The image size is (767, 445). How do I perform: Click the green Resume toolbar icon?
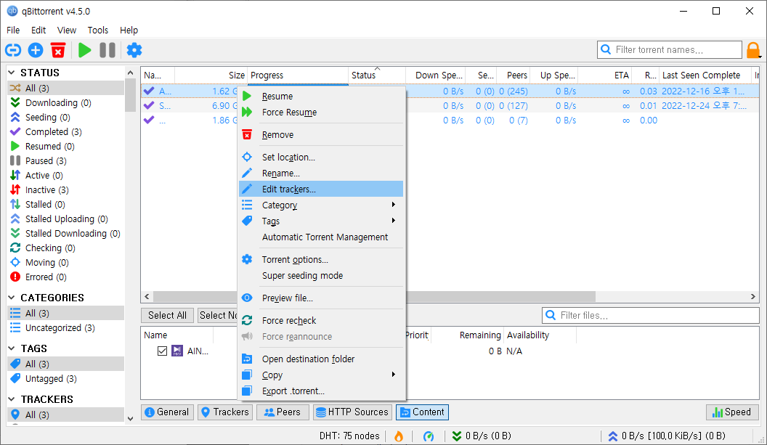click(85, 50)
